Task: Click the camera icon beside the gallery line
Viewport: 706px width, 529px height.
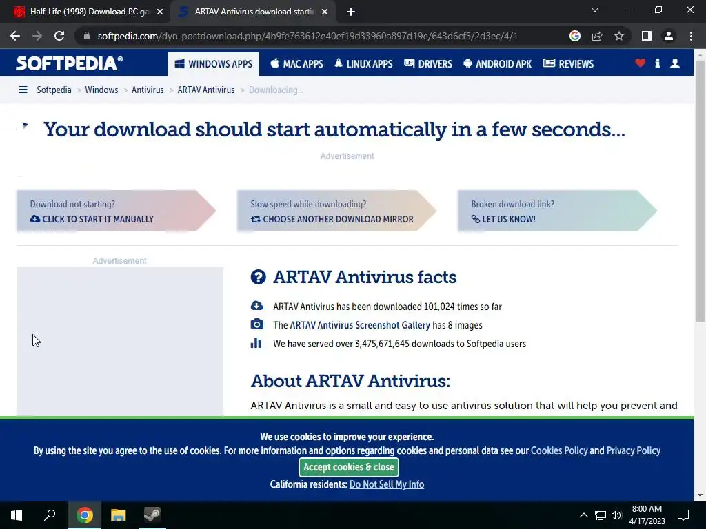Action: (256, 324)
